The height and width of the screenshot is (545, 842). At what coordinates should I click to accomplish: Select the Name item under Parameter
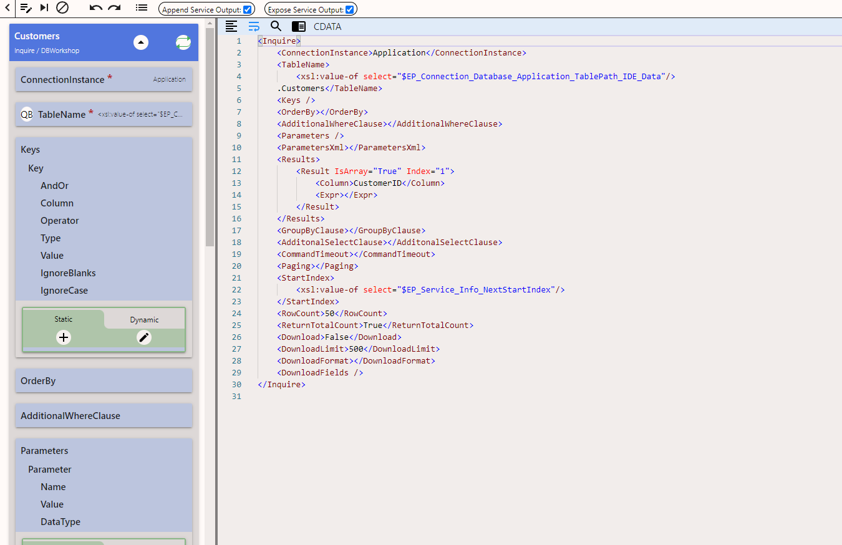click(x=53, y=487)
